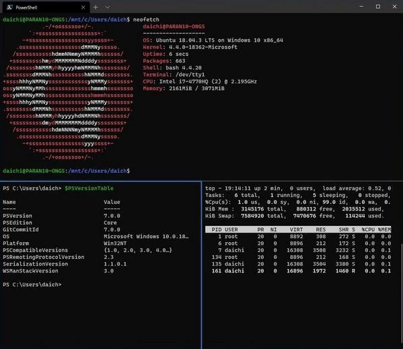The image size is (403, 349).
Task: Click the PSCompatibleVersions row
Action: point(87,250)
